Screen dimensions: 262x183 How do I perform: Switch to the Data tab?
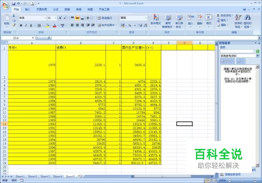coord(67,9)
